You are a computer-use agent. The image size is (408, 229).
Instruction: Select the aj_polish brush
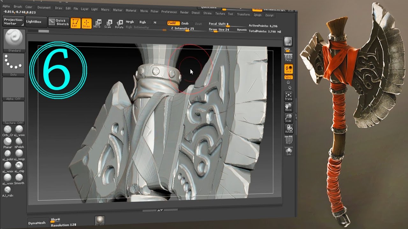[x=7, y=155]
